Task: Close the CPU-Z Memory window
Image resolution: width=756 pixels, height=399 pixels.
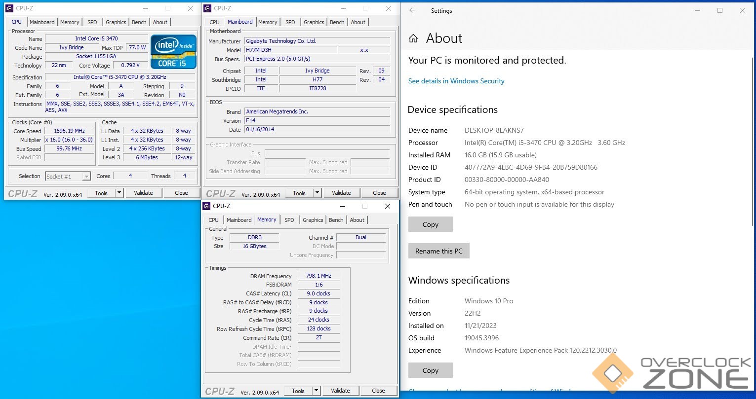Action: [388, 206]
